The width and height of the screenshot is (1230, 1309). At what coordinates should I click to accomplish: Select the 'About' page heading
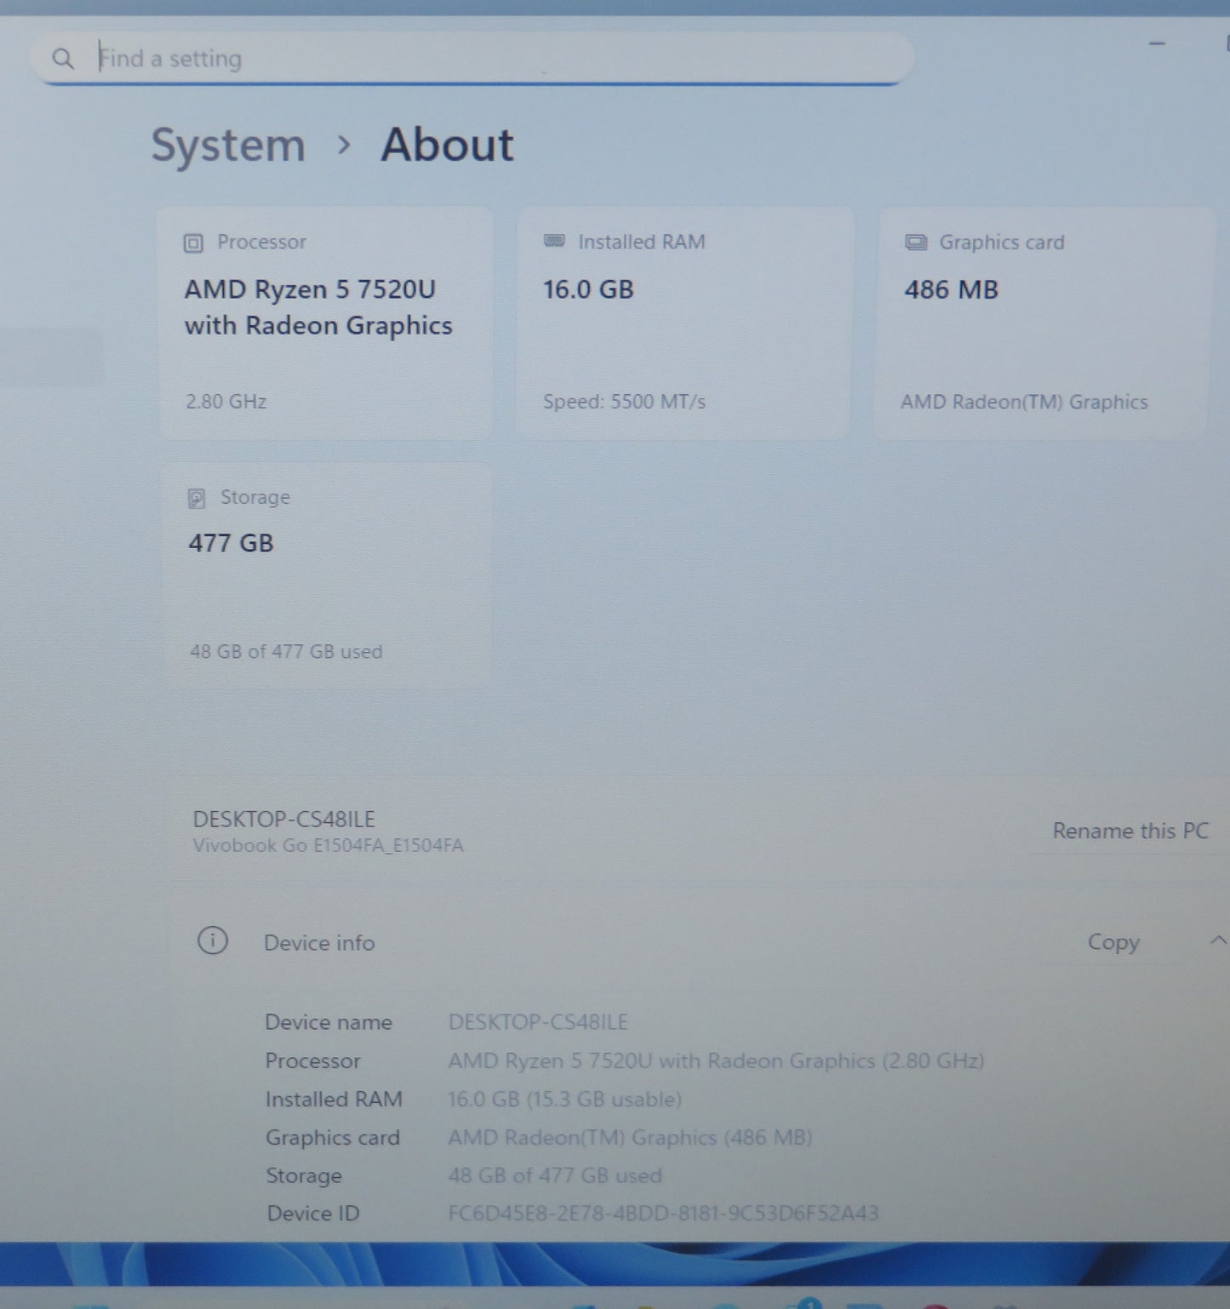pos(447,145)
